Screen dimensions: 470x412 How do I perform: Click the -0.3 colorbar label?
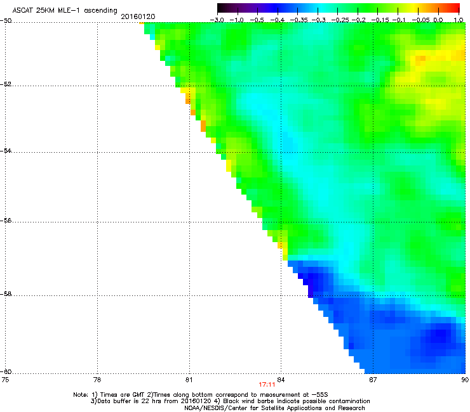pyautogui.click(x=319, y=20)
